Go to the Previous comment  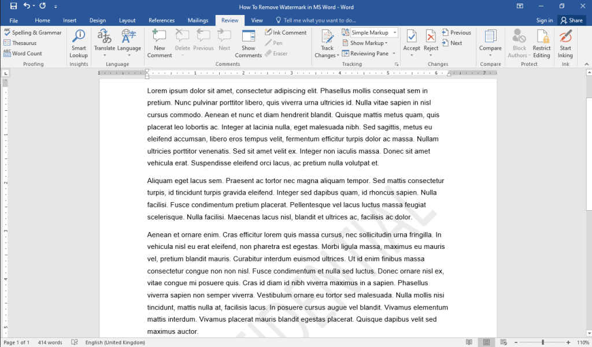click(x=203, y=41)
